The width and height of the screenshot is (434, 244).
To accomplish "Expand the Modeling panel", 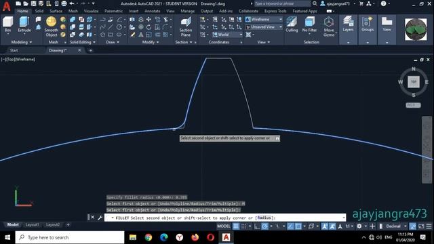I will click(x=22, y=42).
